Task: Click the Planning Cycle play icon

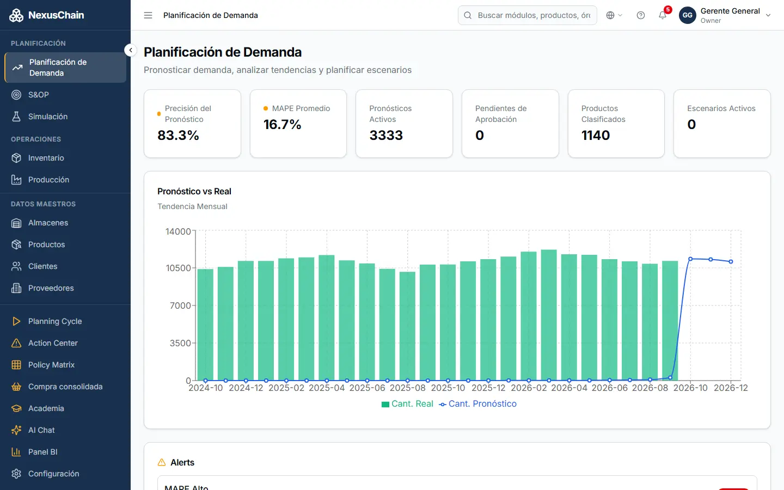Action: [16, 321]
